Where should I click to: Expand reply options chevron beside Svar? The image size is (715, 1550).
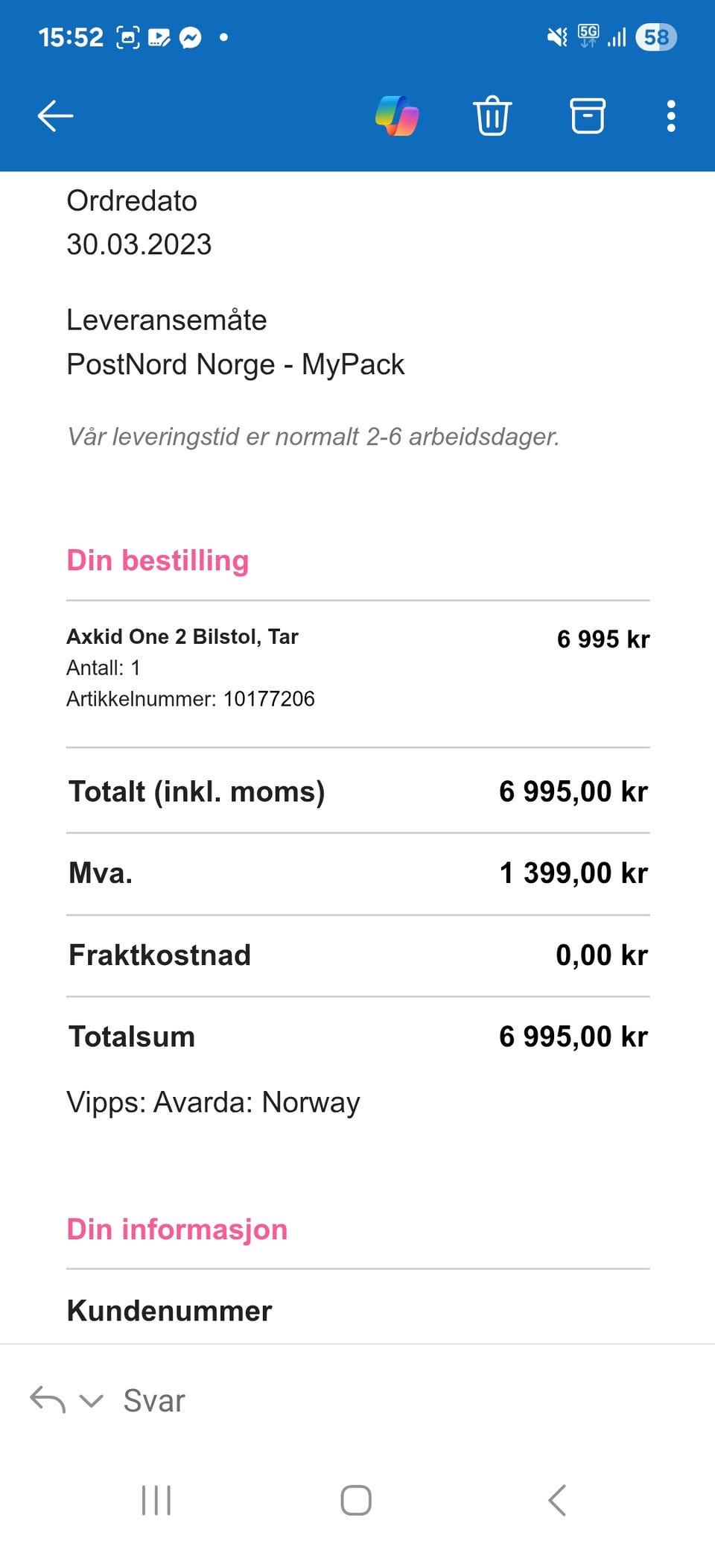click(91, 1401)
